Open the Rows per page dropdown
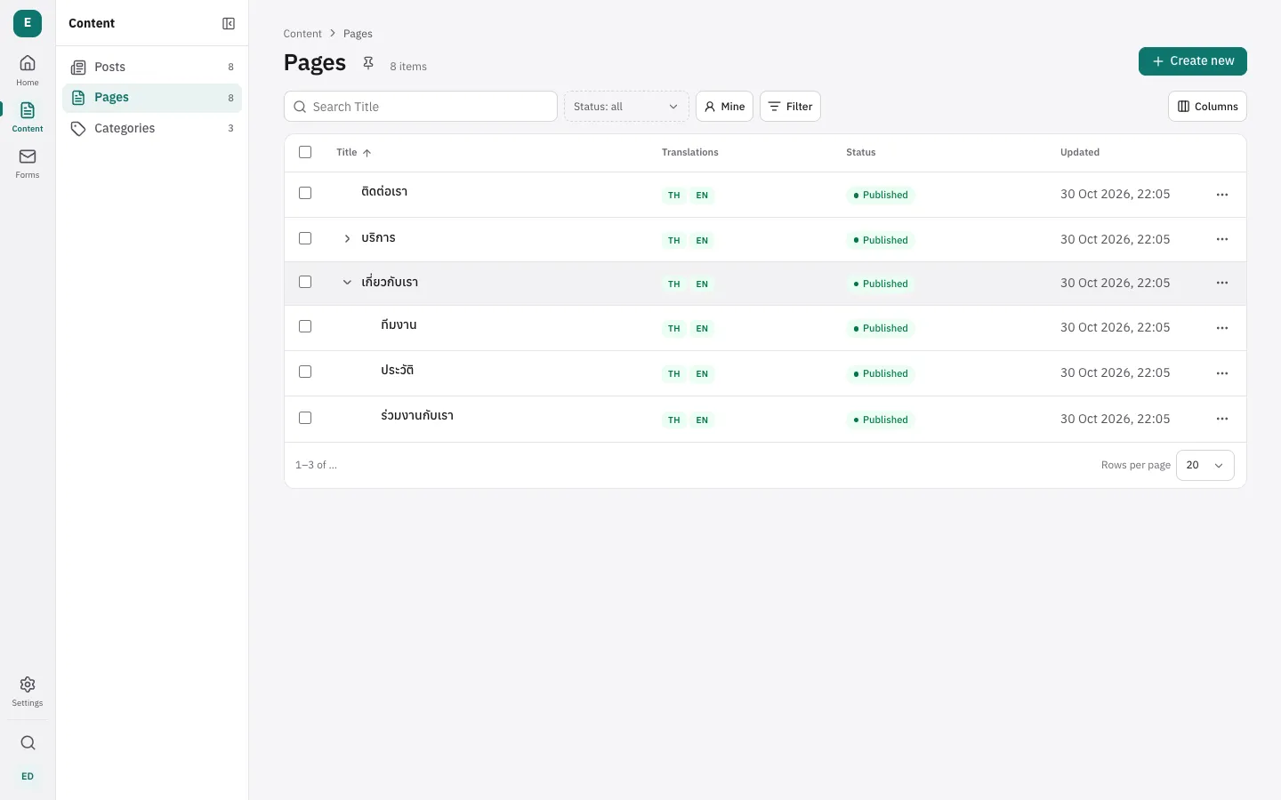Image resolution: width=1281 pixels, height=800 pixels. pos(1204,465)
